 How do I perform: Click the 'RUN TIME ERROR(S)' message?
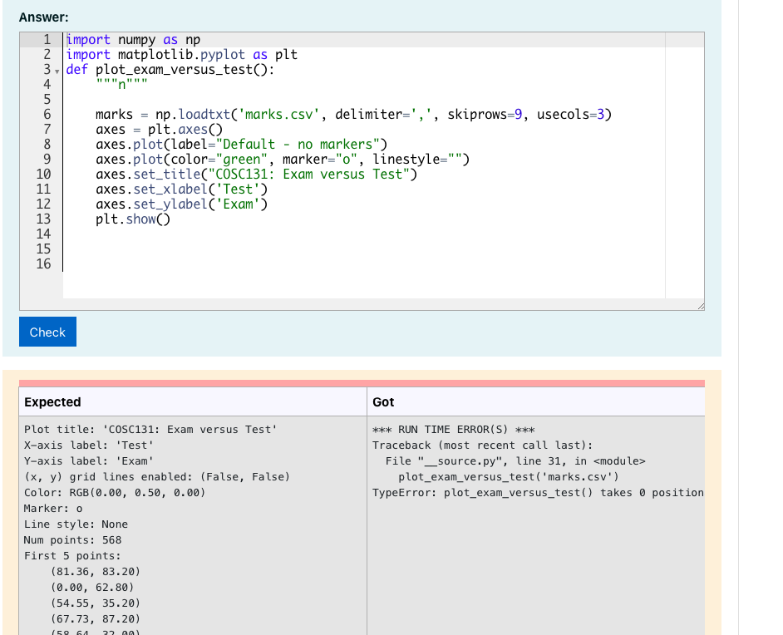453,430
